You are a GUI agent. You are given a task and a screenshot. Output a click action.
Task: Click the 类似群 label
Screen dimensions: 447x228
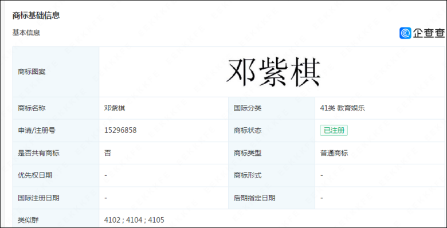(x=28, y=220)
